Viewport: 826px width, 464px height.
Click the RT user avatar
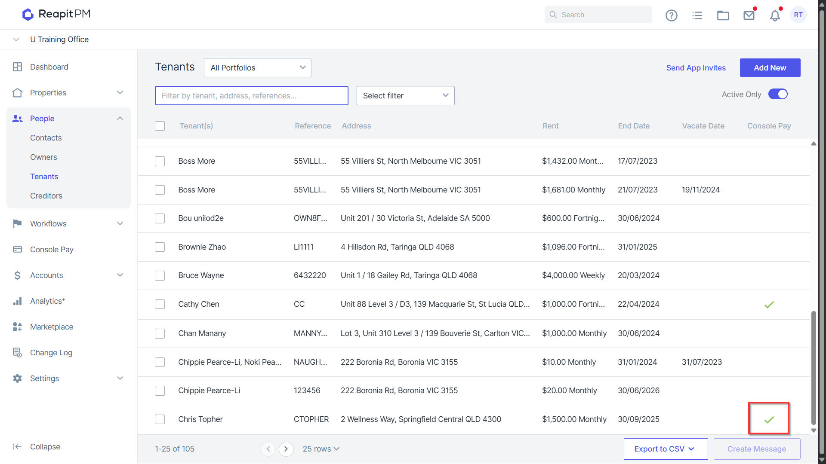[798, 15]
